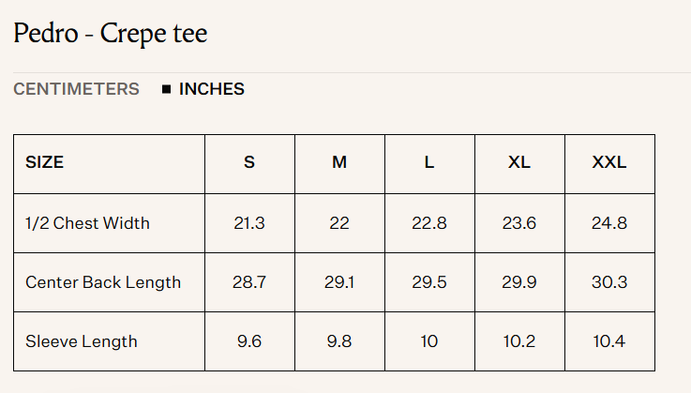Click the 10.2 sleeve length value
Viewport: 691px width, 393px height.
pyautogui.click(x=519, y=341)
